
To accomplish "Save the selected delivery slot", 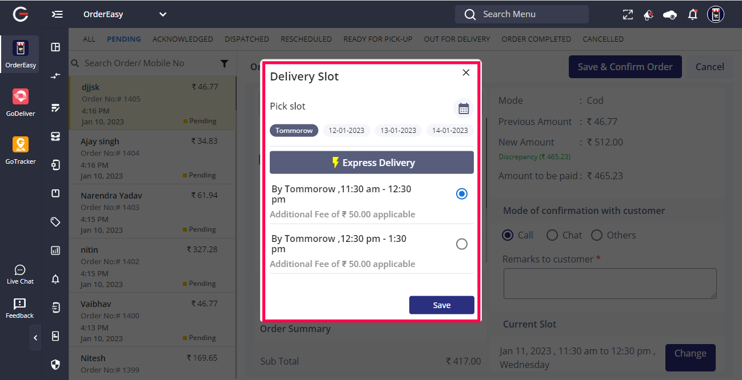I will (x=441, y=305).
